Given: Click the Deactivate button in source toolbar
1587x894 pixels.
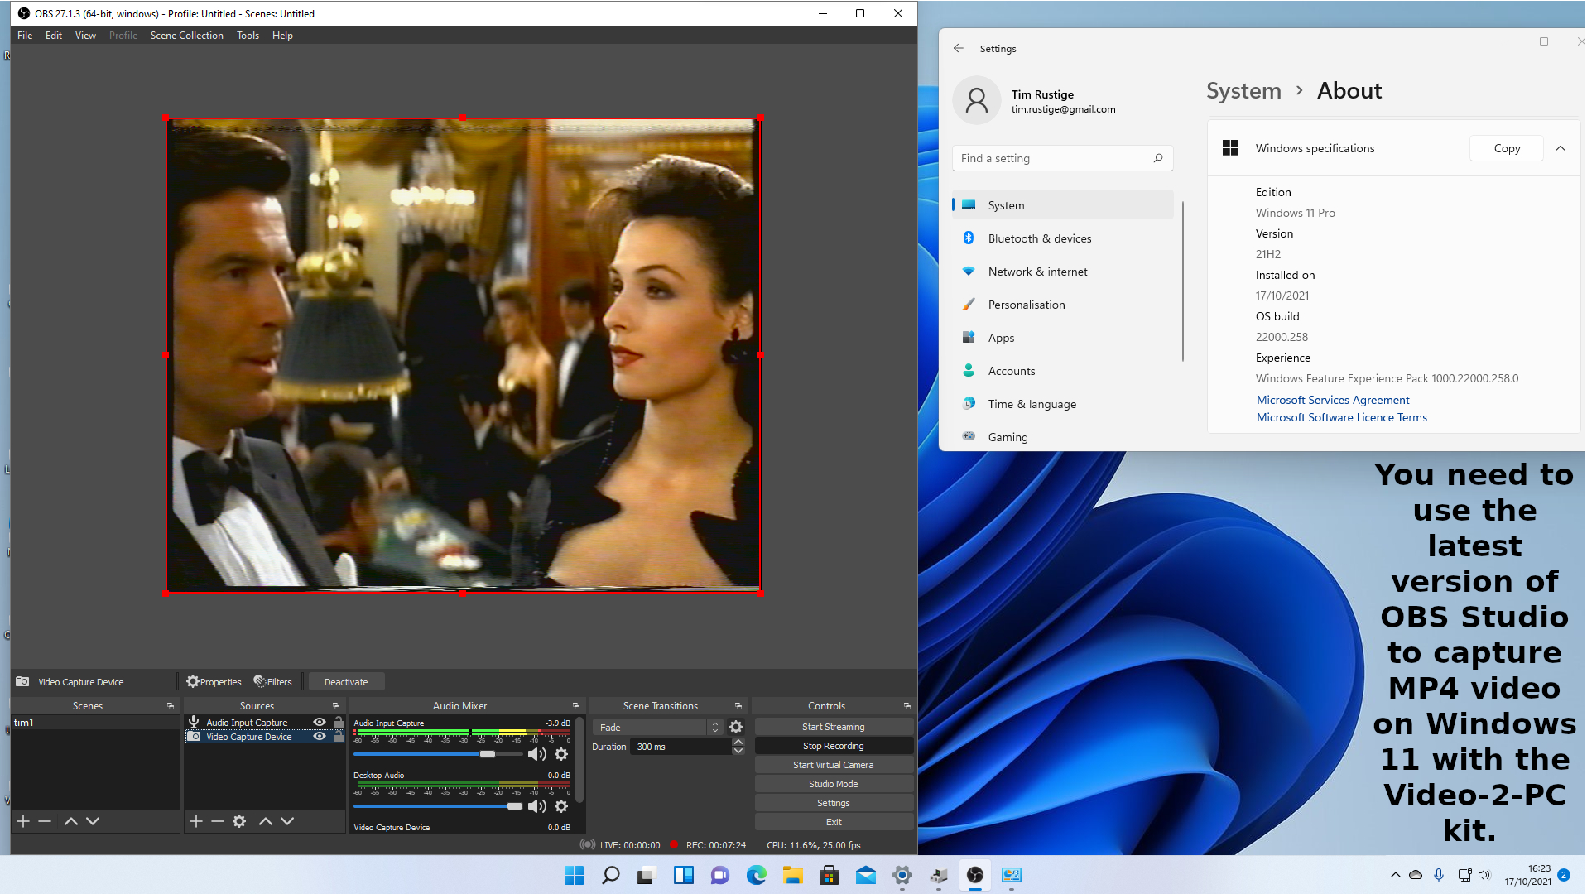Looking at the screenshot, I should pyautogui.click(x=346, y=682).
